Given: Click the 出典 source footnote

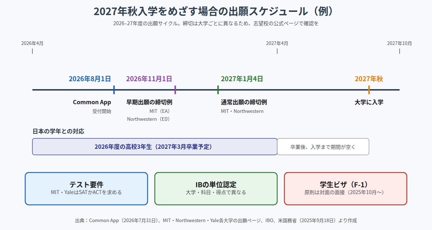Looking at the screenshot, I should [216, 220].
